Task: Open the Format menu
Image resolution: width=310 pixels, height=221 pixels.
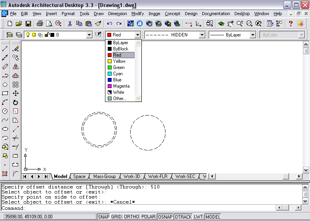Action: point(68,14)
